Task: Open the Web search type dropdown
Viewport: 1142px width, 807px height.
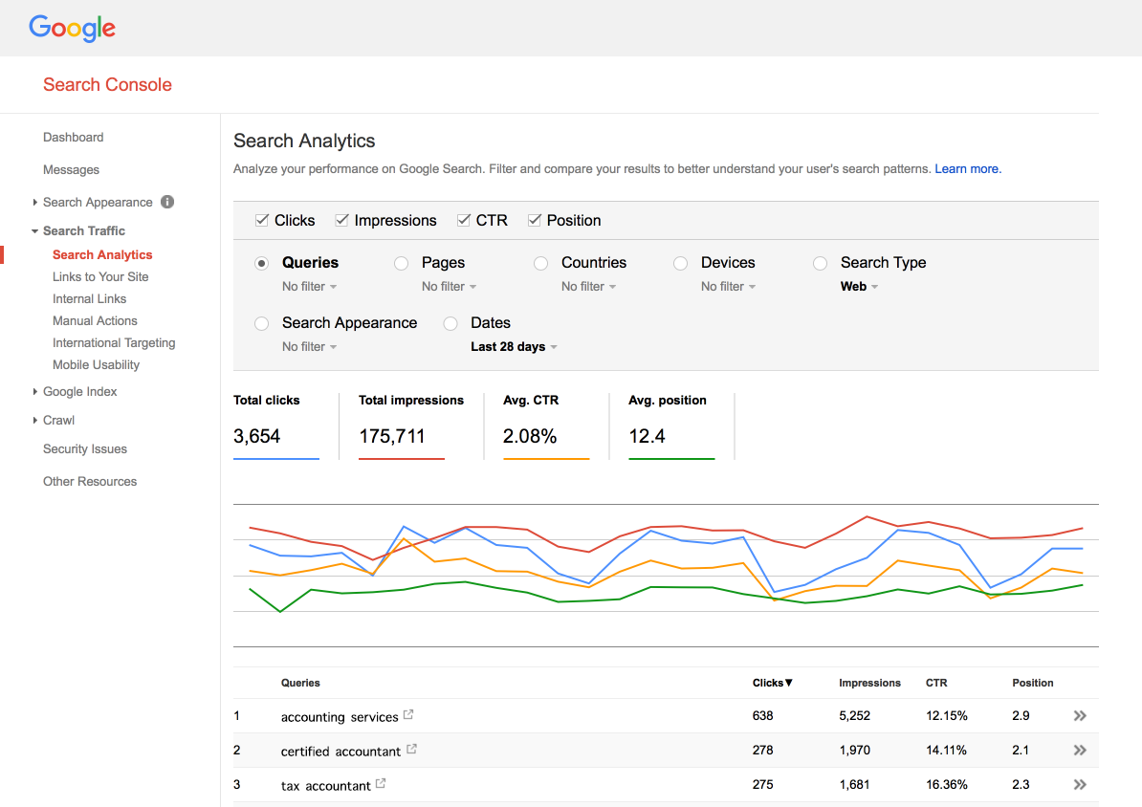Action: 860,286
